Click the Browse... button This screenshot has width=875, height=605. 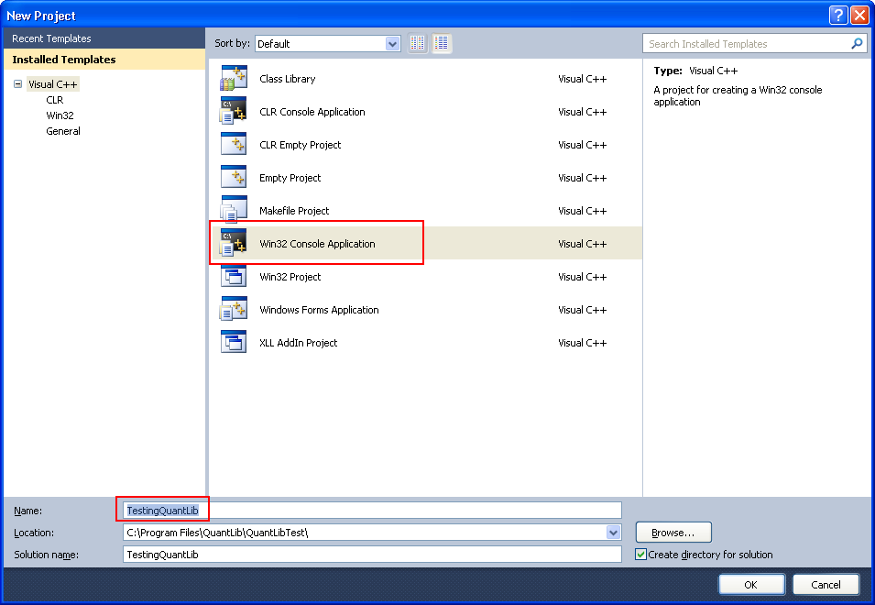(673, 533)
